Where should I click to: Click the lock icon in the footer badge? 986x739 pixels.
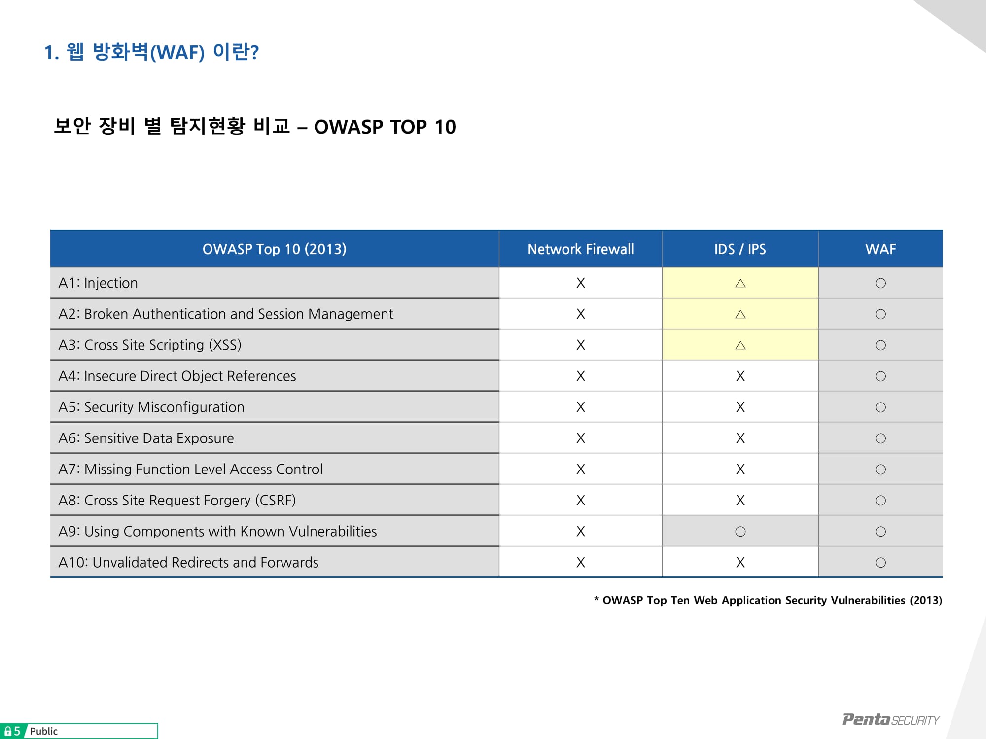click(8, 731)
